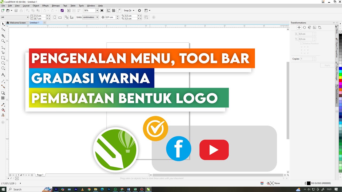342x192 pixels.
Task: Toggle Treat All Objects as Filled
Action: (x=146, y=17)
